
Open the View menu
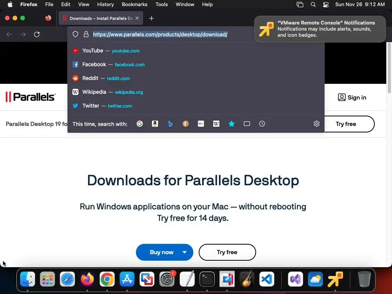pyautogui.click(x=83, y=5)
